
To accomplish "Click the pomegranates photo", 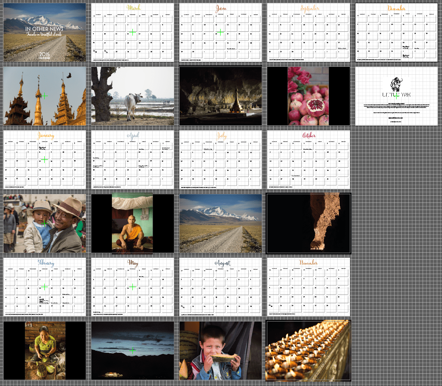I will point(308,96).
